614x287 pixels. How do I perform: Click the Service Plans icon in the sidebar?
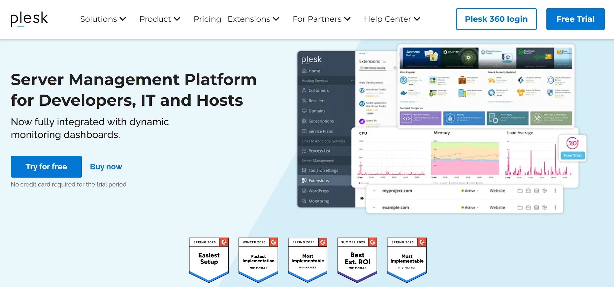(304, 131)
